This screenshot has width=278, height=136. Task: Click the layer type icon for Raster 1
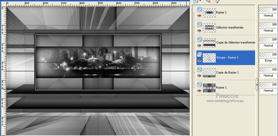[199, 85]
